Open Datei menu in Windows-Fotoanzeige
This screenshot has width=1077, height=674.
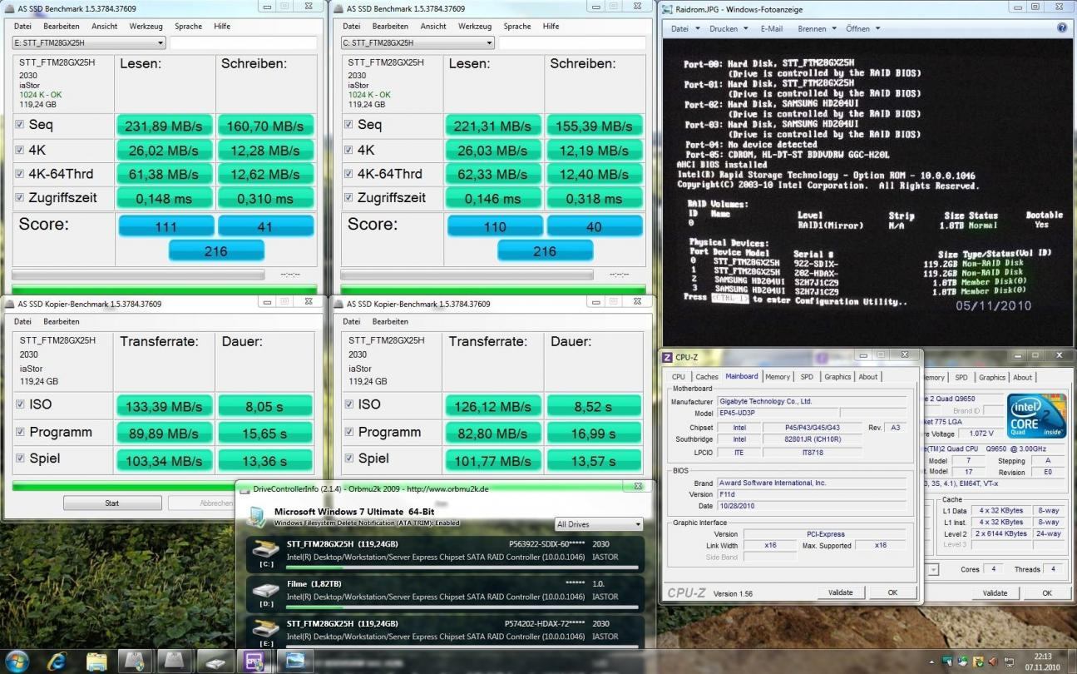pyautogui.click(x=684, y=28)
